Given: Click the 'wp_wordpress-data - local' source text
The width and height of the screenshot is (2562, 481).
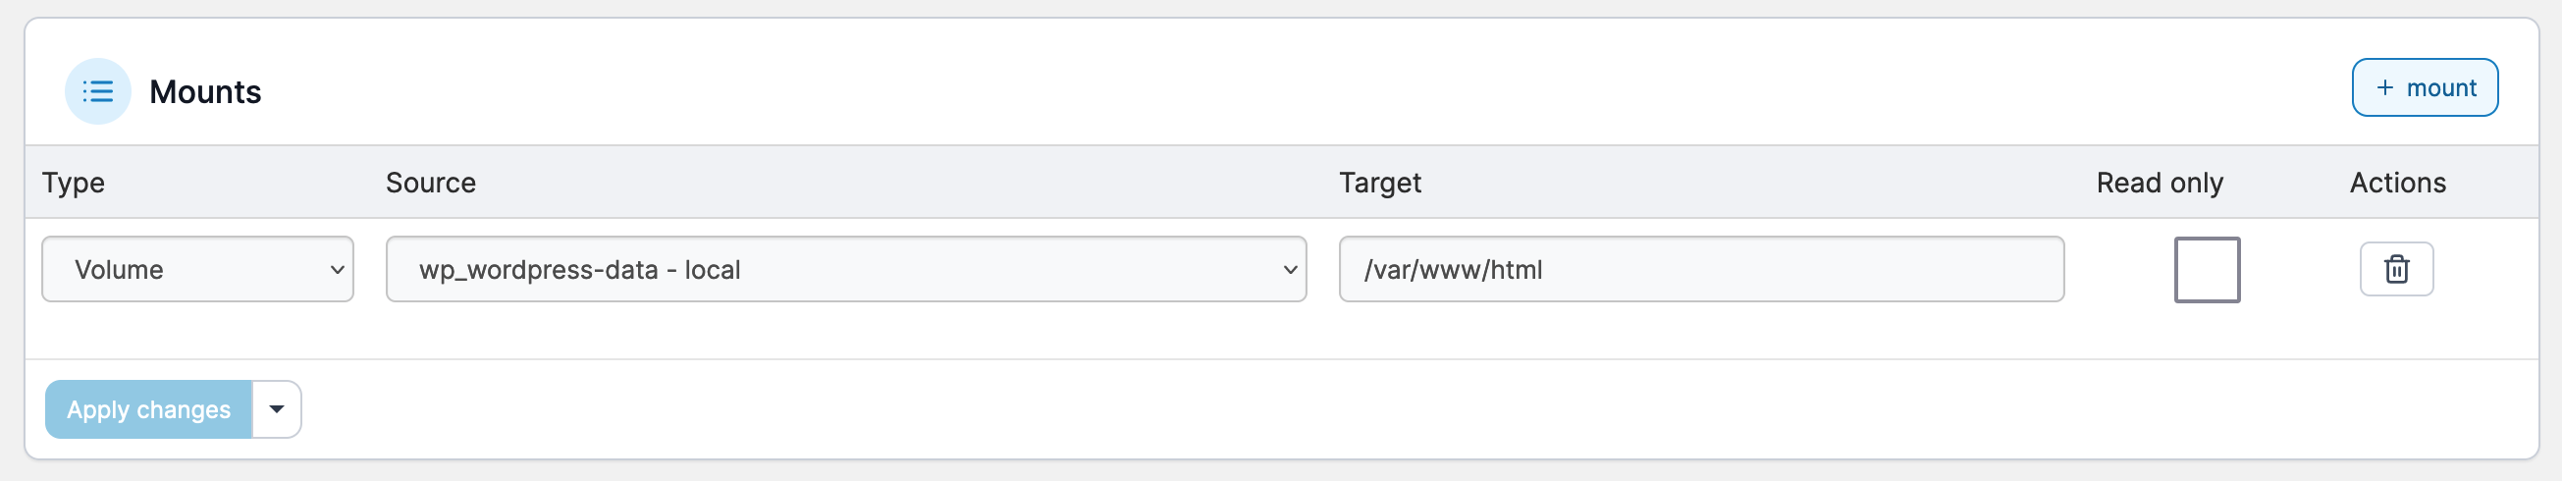Looking at the screenshot, I should pyautogui.click(x=580, y=270).
